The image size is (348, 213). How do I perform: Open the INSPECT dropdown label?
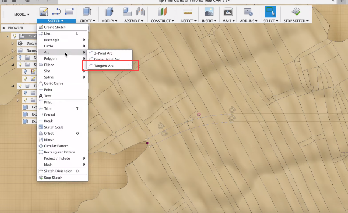[188, 21]
